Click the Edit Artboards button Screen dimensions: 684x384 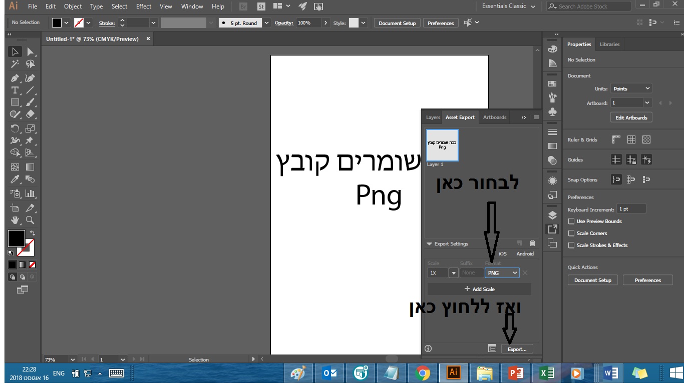tap(631, 117)
